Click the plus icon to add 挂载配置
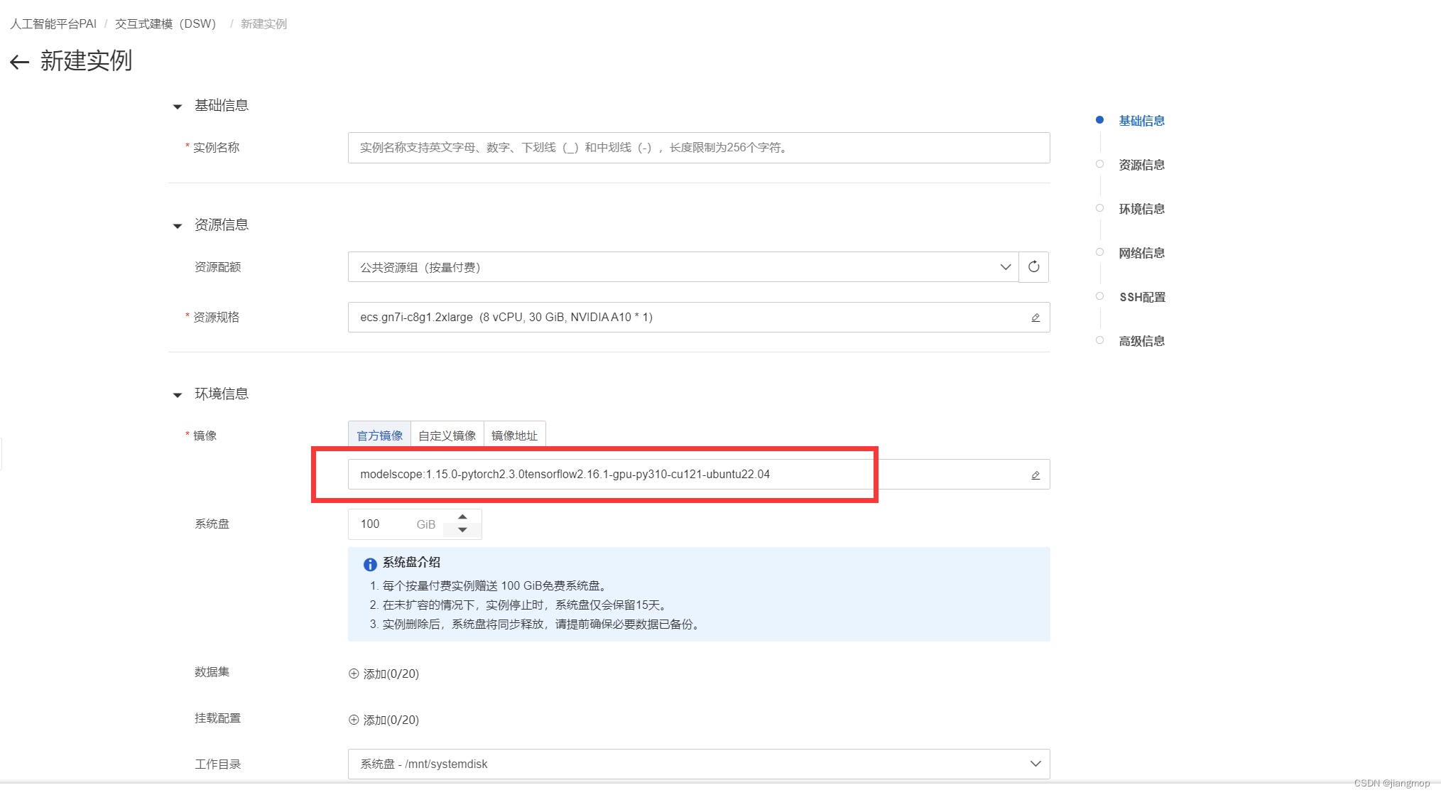Image resolution: width=1441 pixels, height=795 pixels. tap(353, 720)
